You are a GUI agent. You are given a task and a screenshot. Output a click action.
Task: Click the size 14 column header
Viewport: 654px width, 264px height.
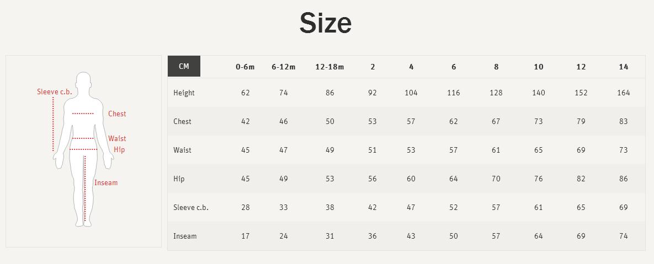tap(623, 67)
